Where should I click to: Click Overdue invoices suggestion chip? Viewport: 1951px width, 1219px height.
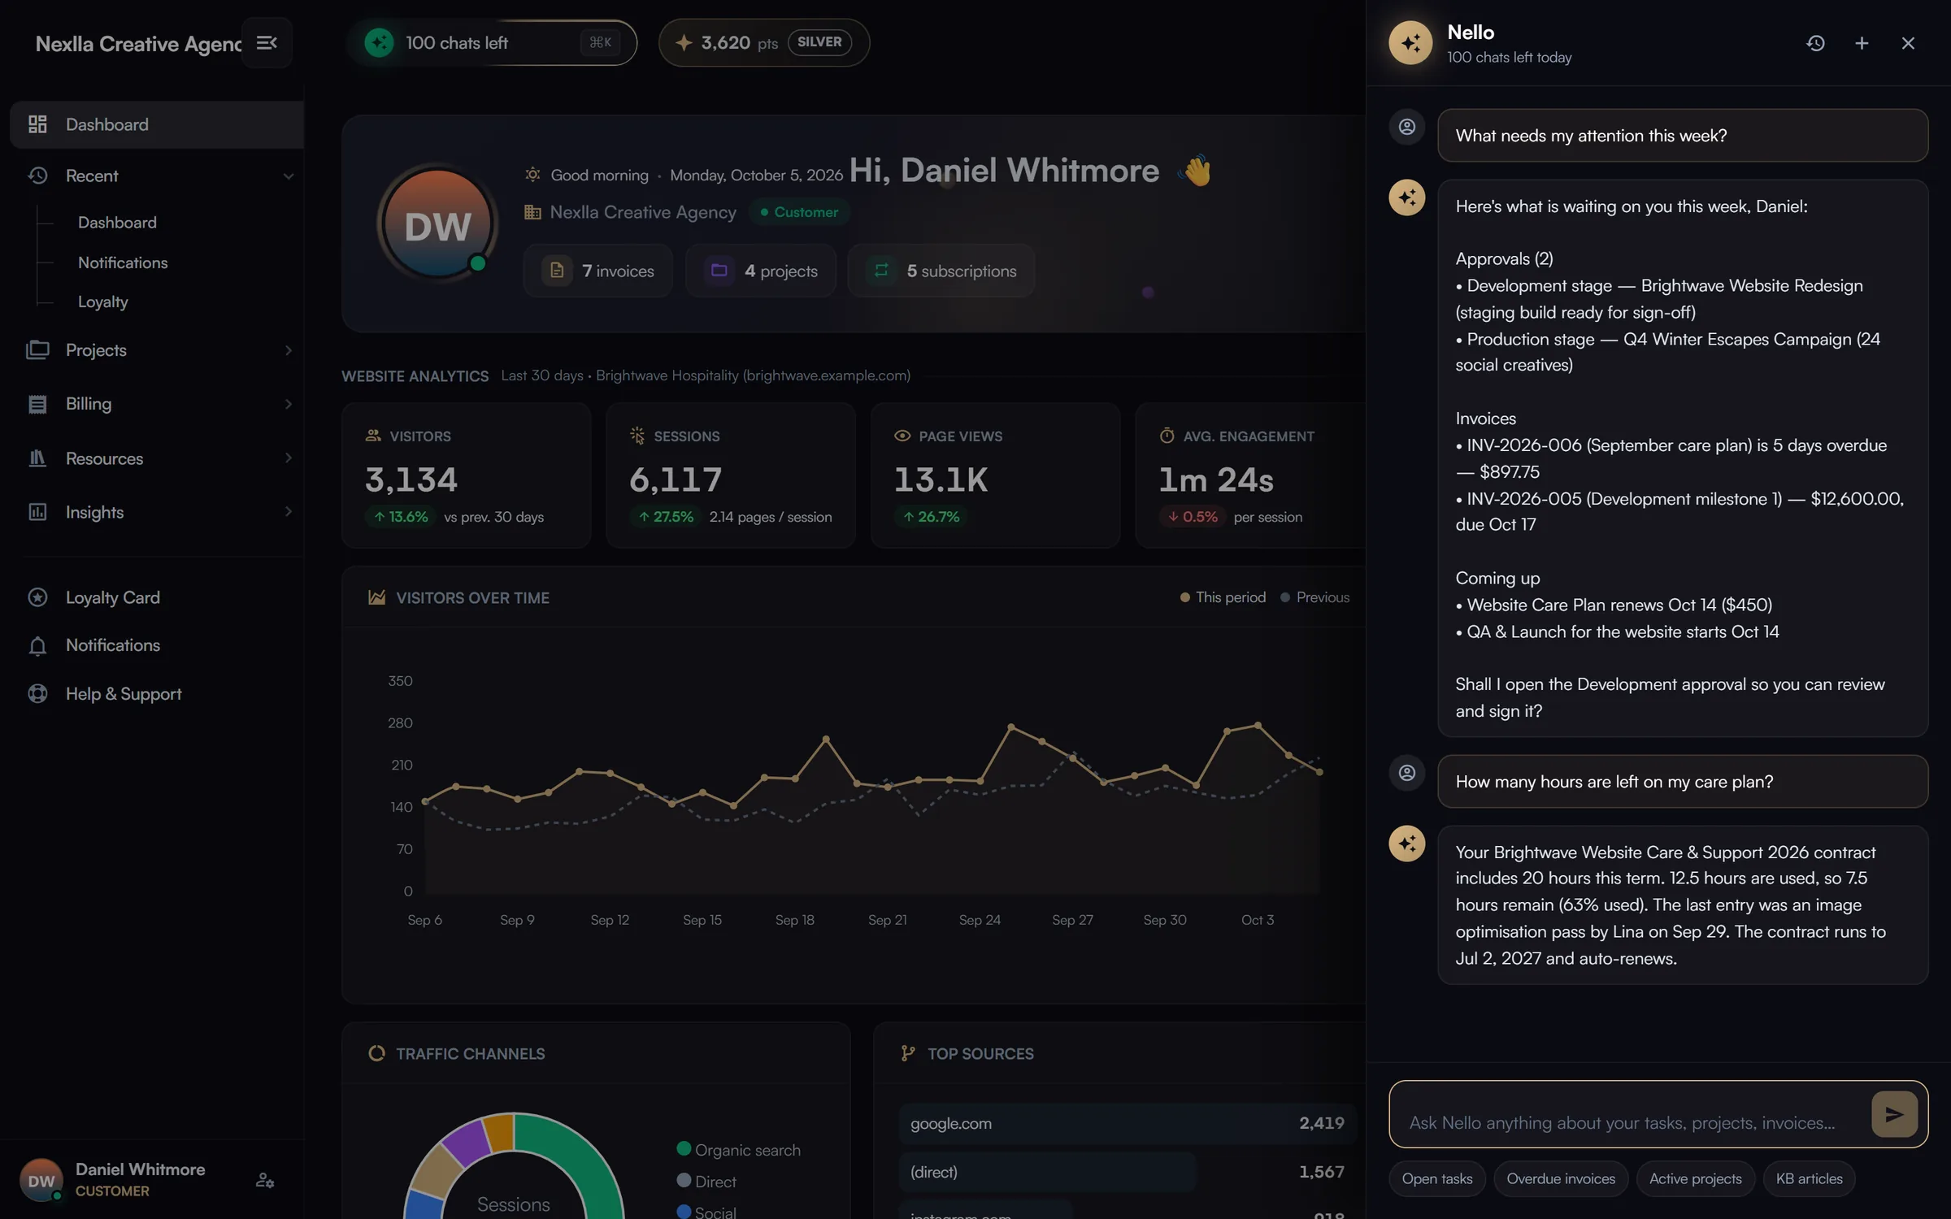pyautogui.click(x=1560, y=1178)
